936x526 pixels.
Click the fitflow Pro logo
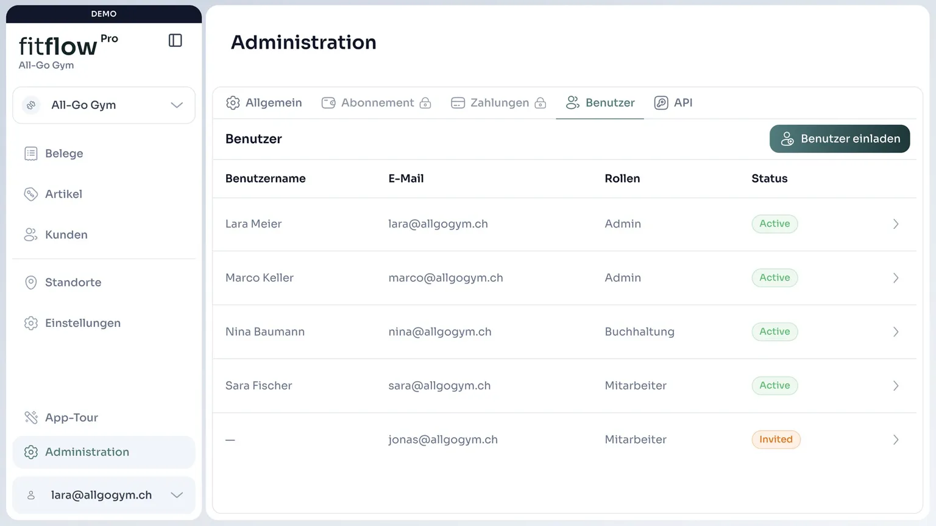tap(68, 46)
